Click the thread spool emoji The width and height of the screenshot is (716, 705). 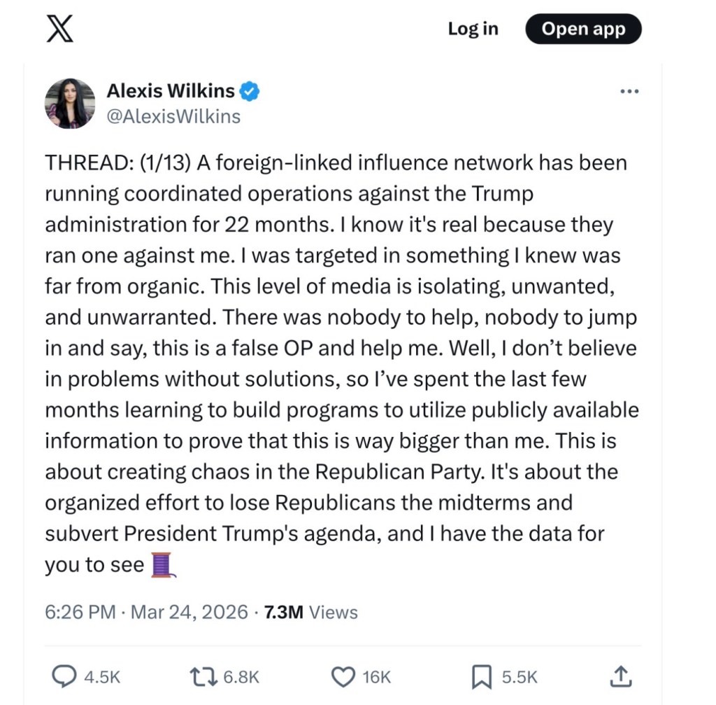(x=162, y=565)
